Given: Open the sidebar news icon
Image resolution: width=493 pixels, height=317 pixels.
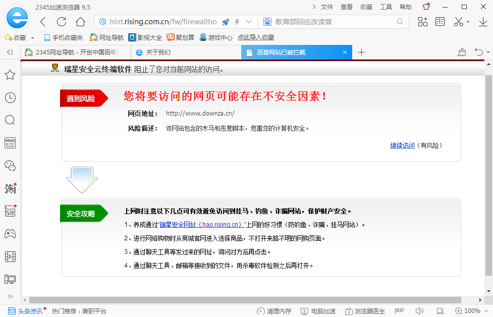Looking at the screenshot, I should (10, 143).
